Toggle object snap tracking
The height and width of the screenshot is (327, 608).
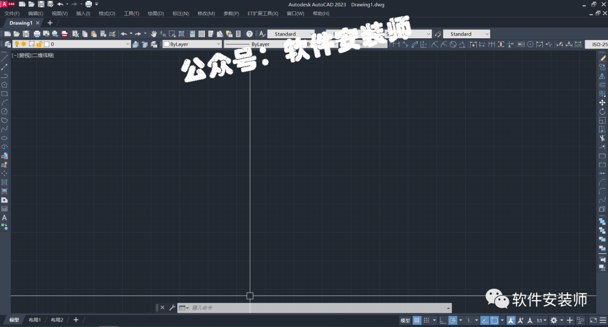pos(485,320)
